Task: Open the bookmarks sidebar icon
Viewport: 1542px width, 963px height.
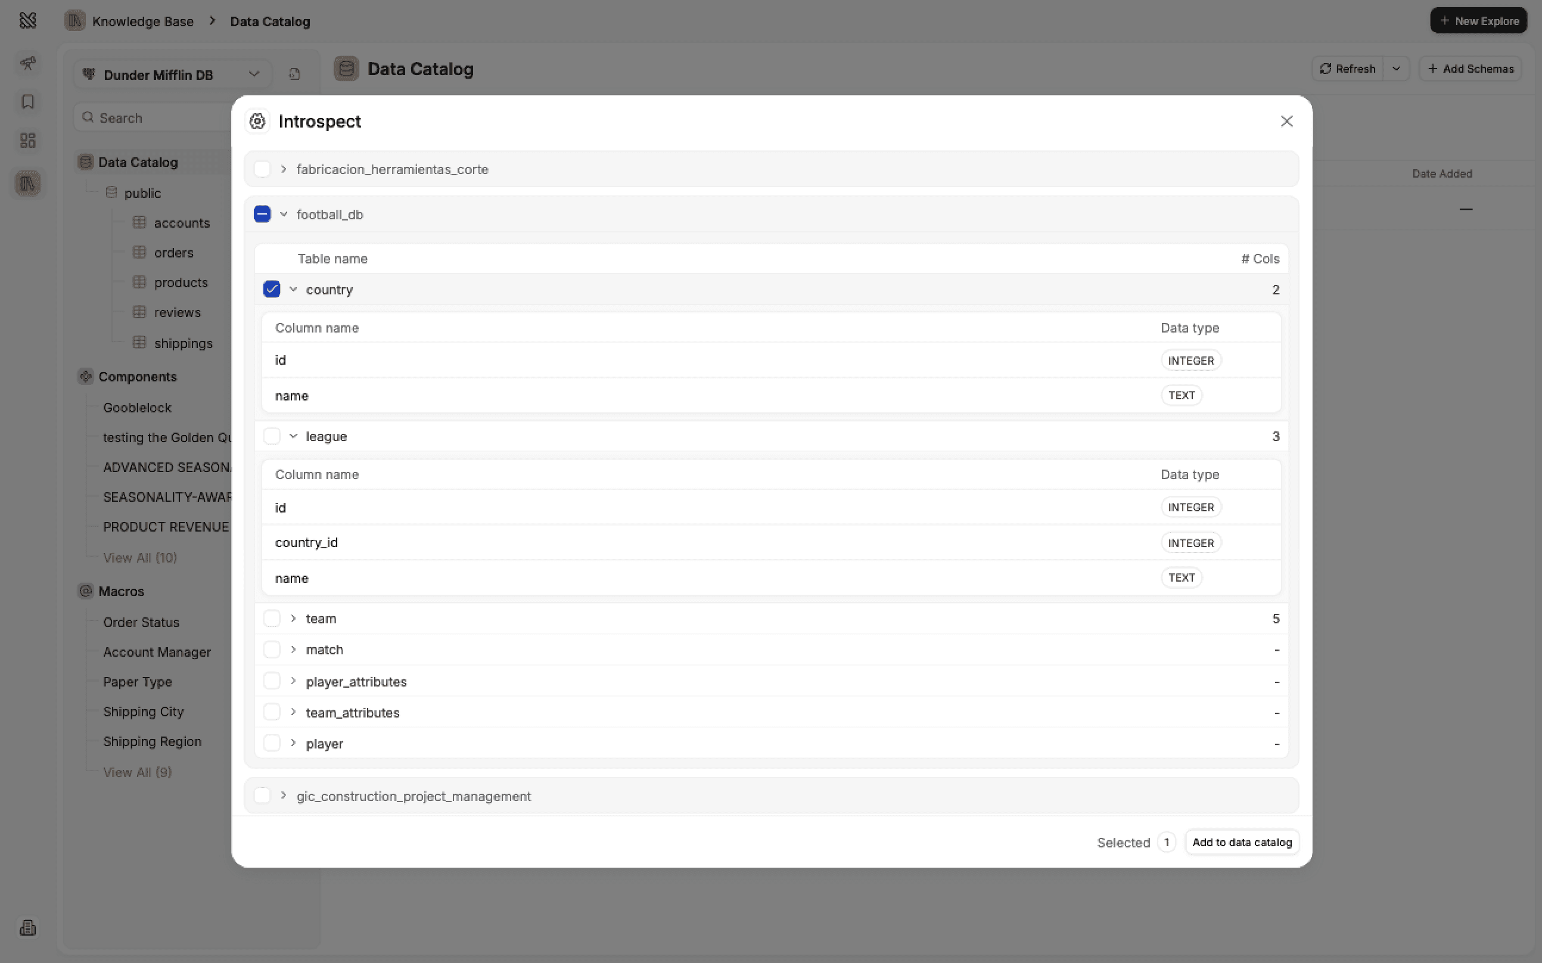Action: tap(27, 102)
